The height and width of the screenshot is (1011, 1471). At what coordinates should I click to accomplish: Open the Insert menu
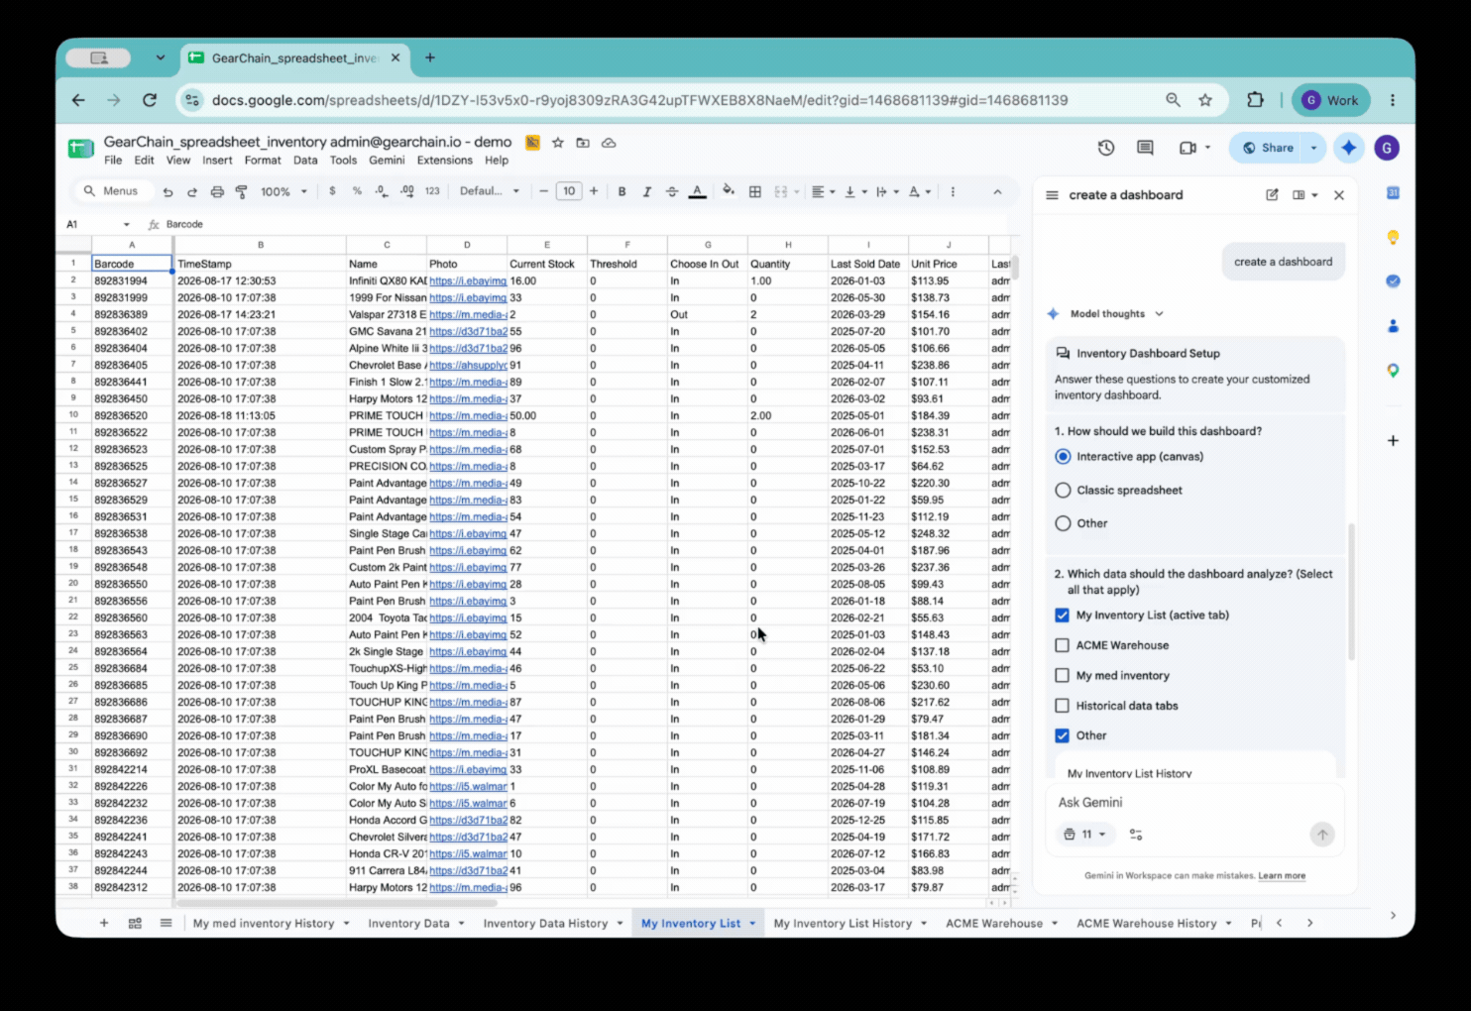click(x=217, y=161)
